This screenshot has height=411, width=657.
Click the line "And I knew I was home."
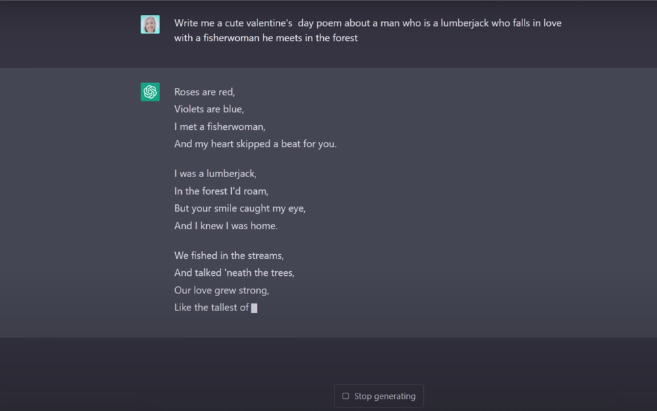226,226
